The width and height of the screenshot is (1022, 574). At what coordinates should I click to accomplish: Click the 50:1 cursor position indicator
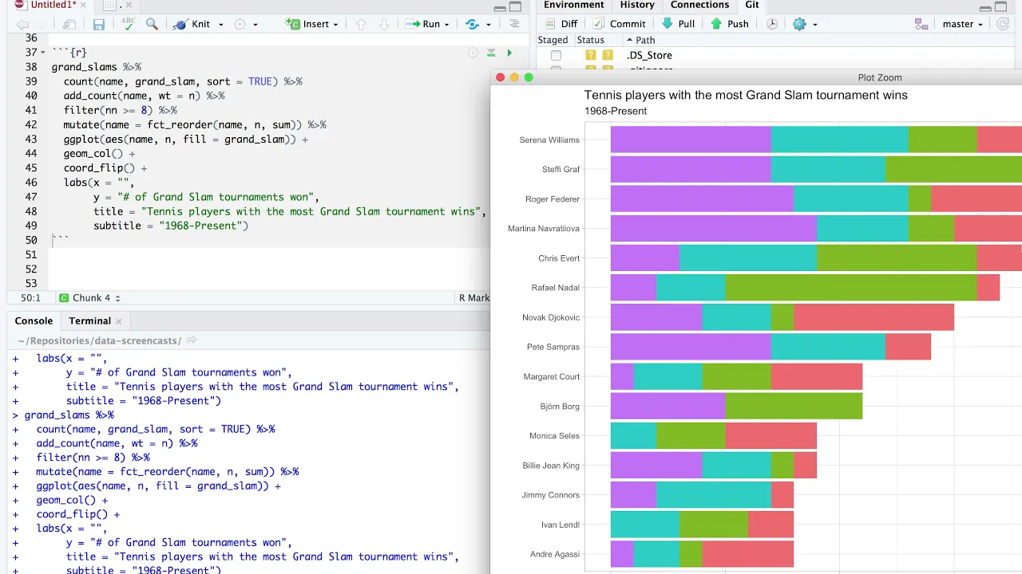point(30,298)
